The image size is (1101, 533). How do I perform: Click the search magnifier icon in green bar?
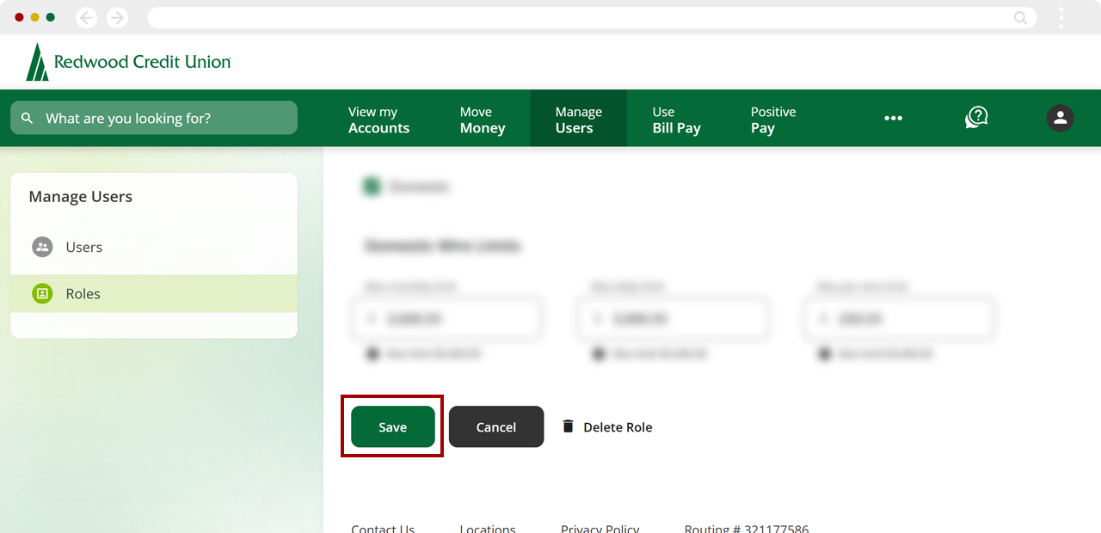coord(27,118)
